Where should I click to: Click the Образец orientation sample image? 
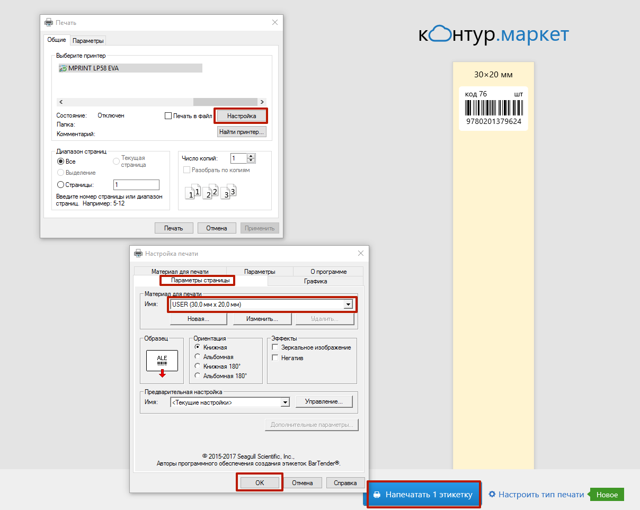point(162,364)
